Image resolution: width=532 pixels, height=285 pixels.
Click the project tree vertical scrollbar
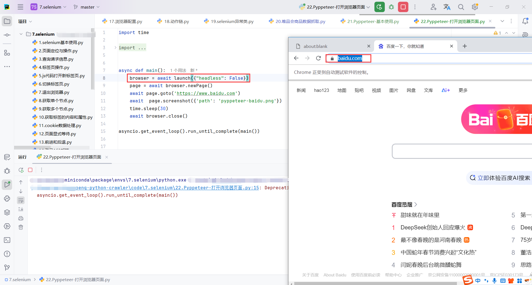click(x=93, y=59)
